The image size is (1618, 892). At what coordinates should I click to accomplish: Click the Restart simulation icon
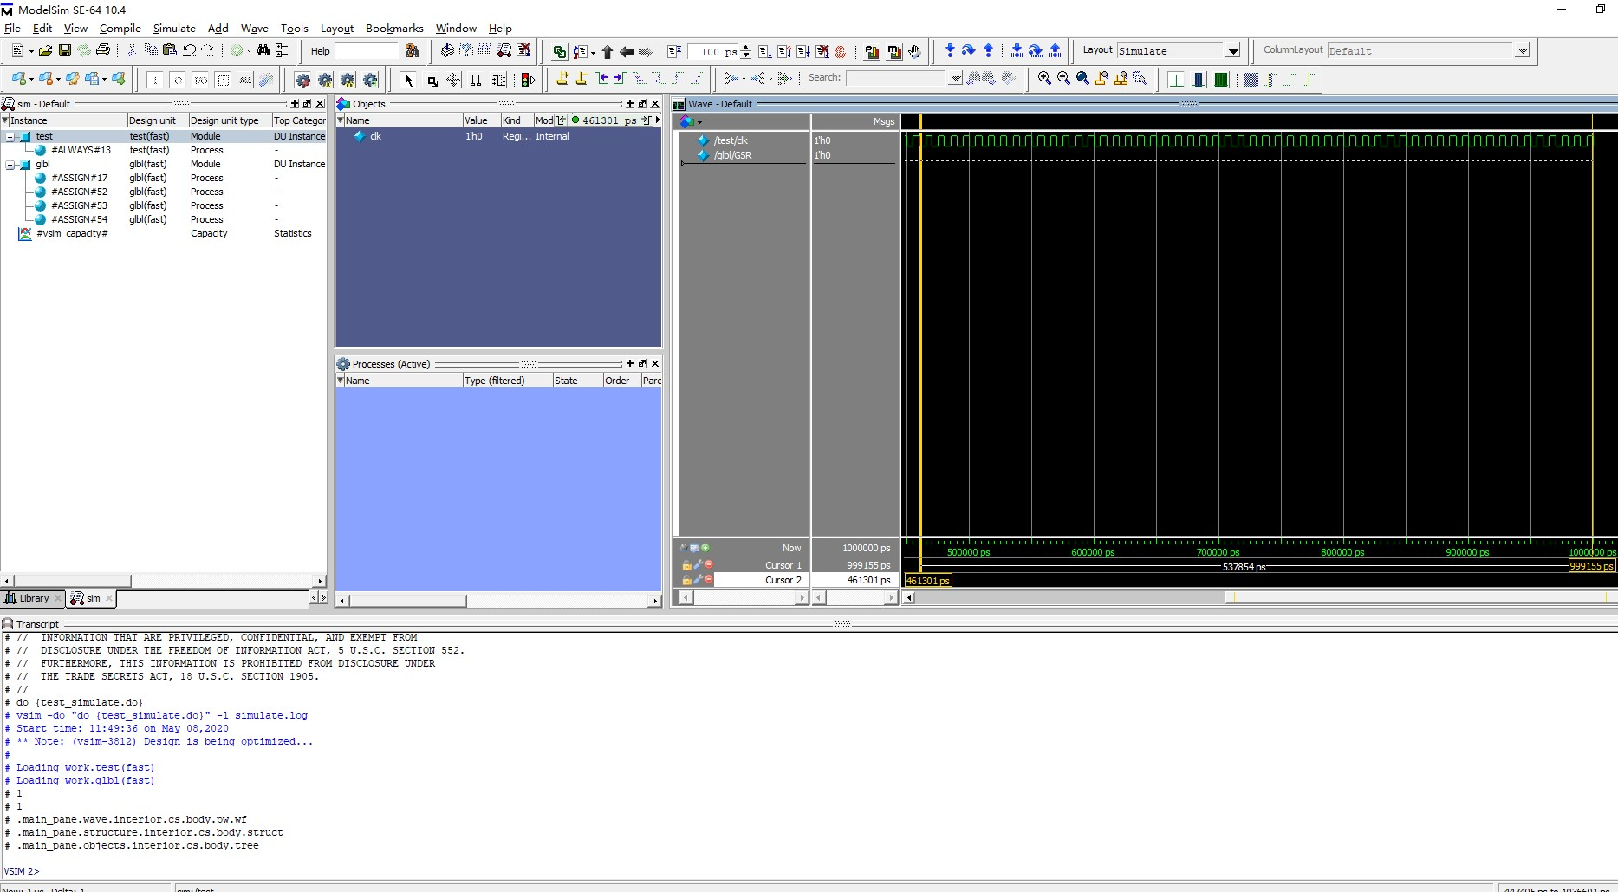point(674,52)
